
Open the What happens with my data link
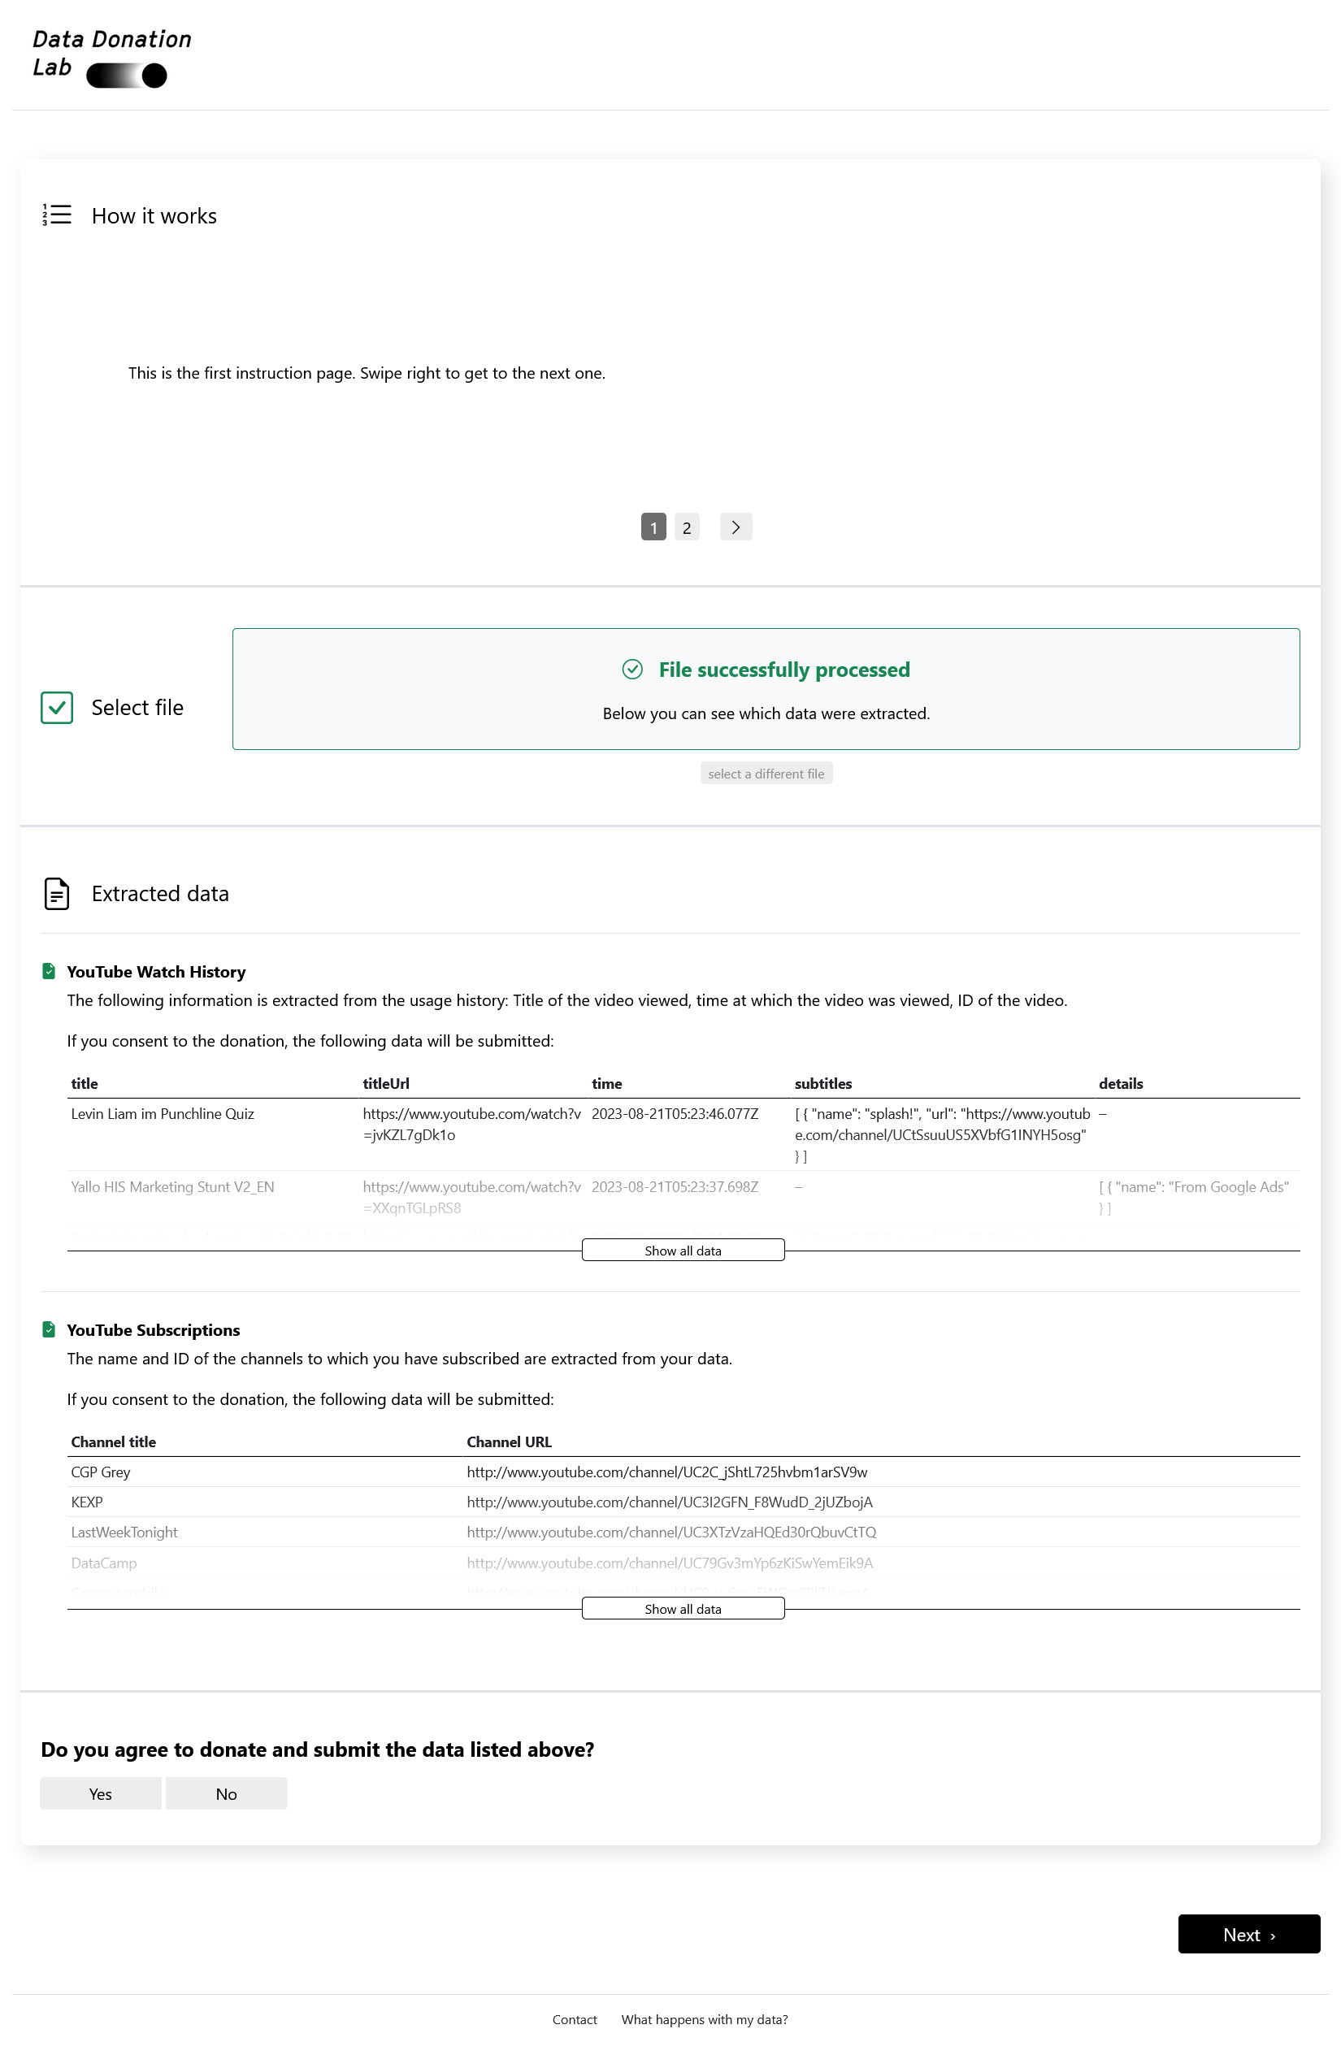click(x=705, y=2019)
